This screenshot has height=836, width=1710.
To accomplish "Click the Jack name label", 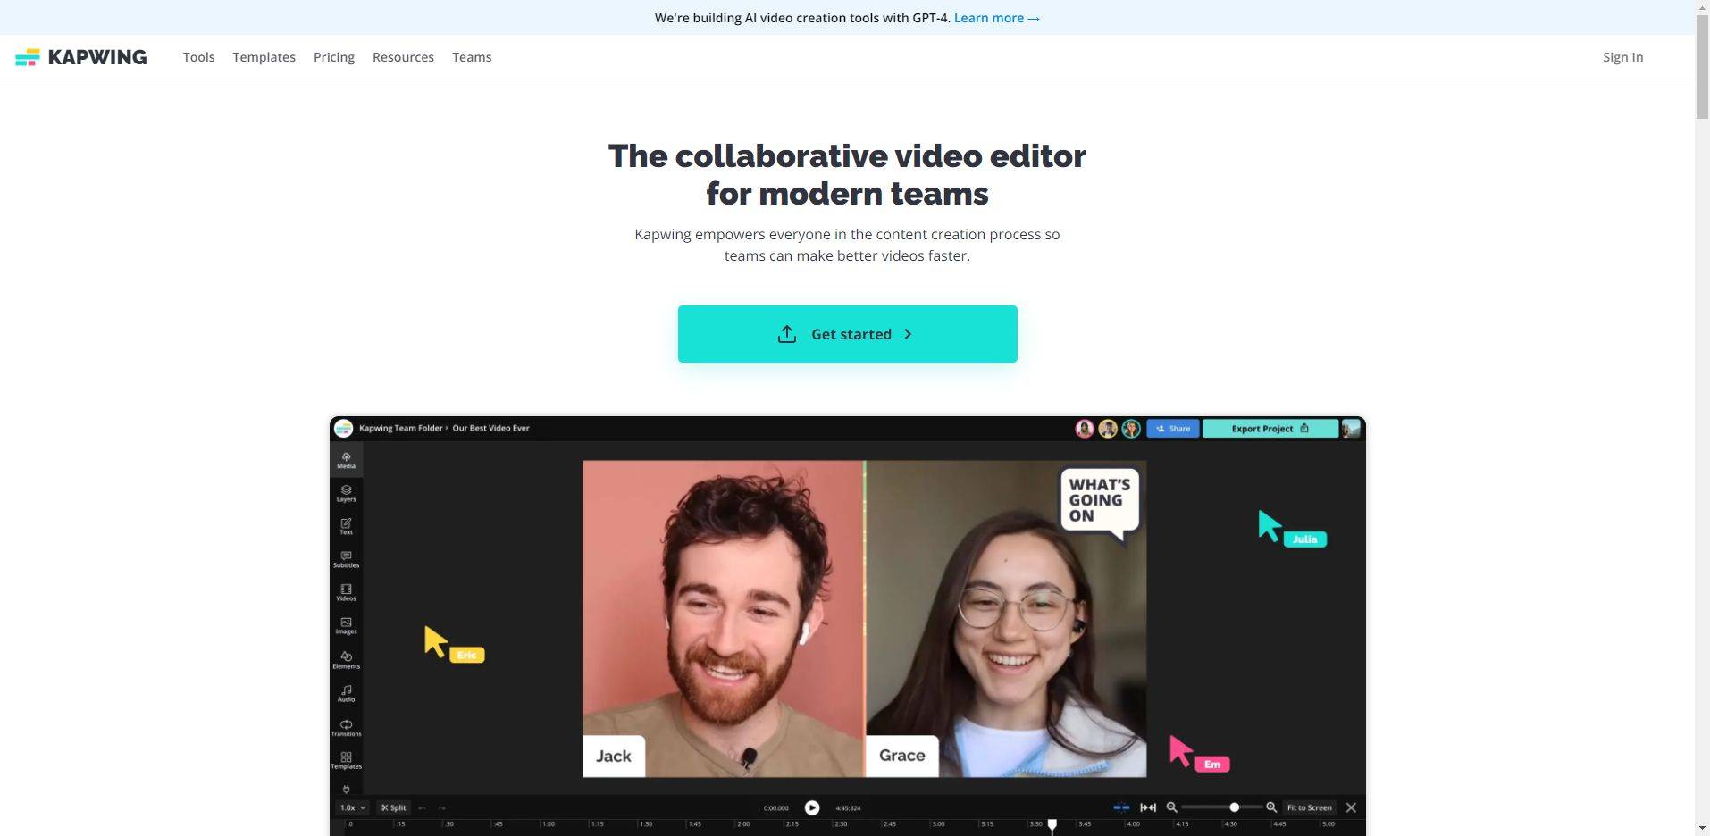I will 614,756.
